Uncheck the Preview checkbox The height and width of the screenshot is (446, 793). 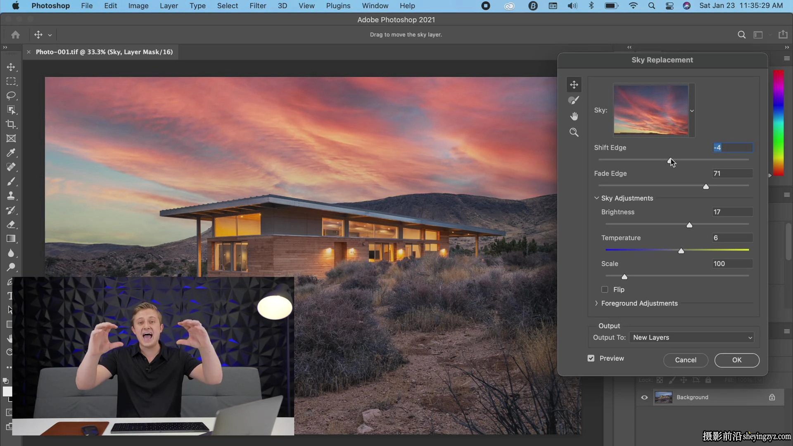tap(591, 358)
